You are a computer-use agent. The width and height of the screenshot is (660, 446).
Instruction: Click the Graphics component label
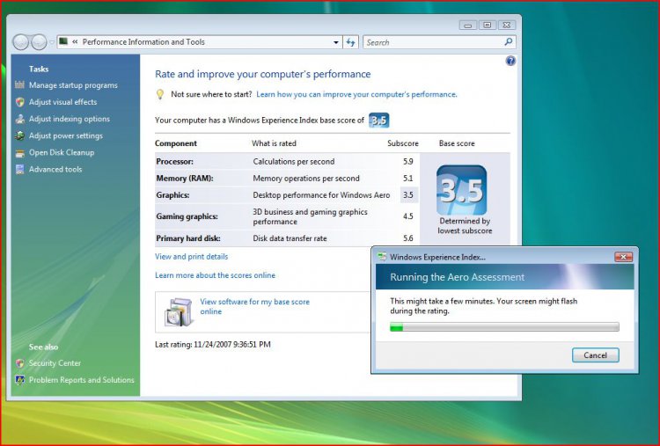tap(173, 195)
